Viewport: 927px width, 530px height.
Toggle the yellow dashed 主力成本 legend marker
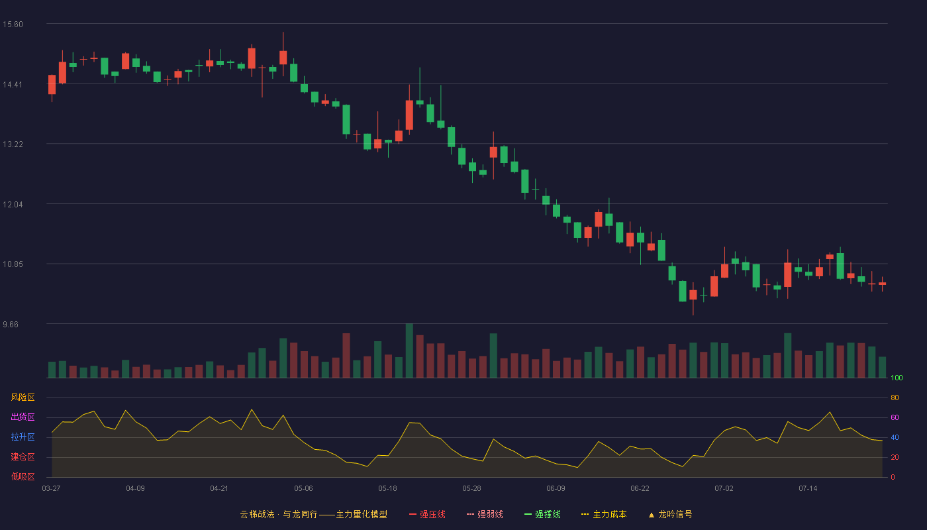click(585, 514)
